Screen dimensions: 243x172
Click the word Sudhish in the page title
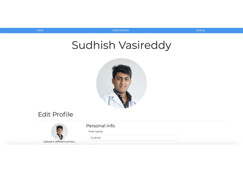coord(93,45)
